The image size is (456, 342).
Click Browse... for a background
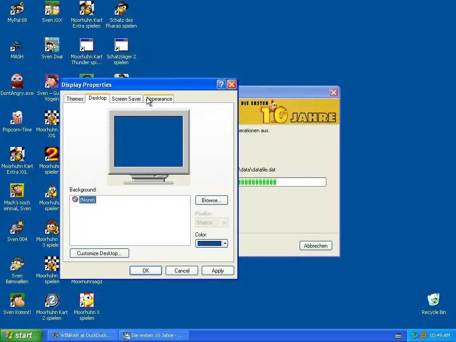point(212,200)
